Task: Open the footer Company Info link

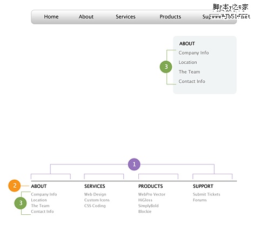Action: point(44,194)
